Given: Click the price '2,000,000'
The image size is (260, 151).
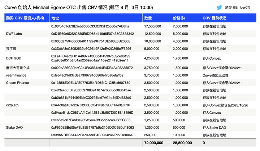Looking at the screenshot, I should pyautogui.click(x=181, y=49).
